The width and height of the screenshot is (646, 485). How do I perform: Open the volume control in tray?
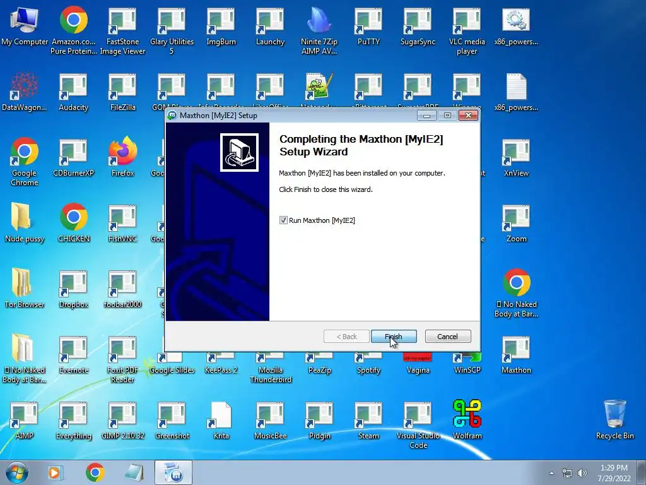coord(582,473)
